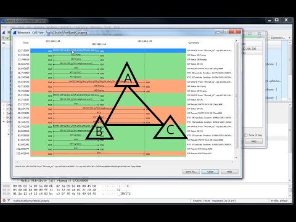The image size is (296, 222).
Task: Click Close button in Call Flow dialog
Action: pyautogui.click(x=210, y=171)
